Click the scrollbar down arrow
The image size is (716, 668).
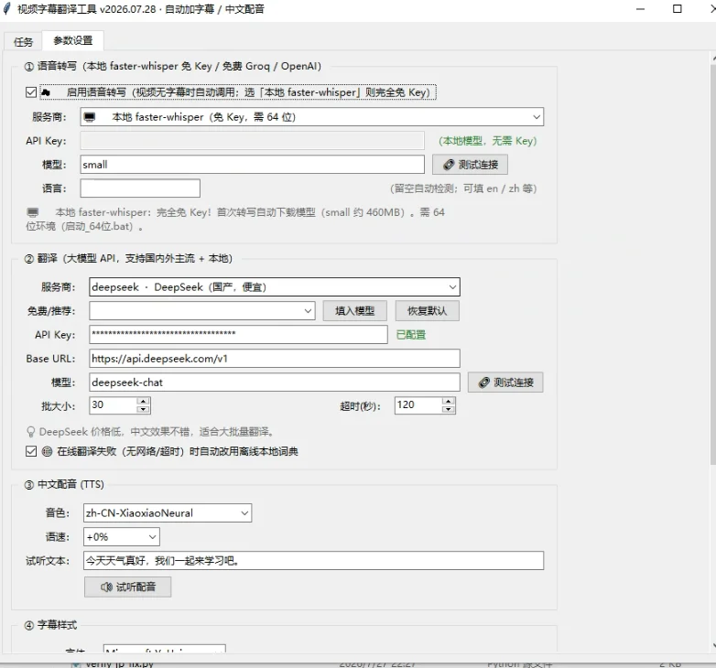click(714, 646)
